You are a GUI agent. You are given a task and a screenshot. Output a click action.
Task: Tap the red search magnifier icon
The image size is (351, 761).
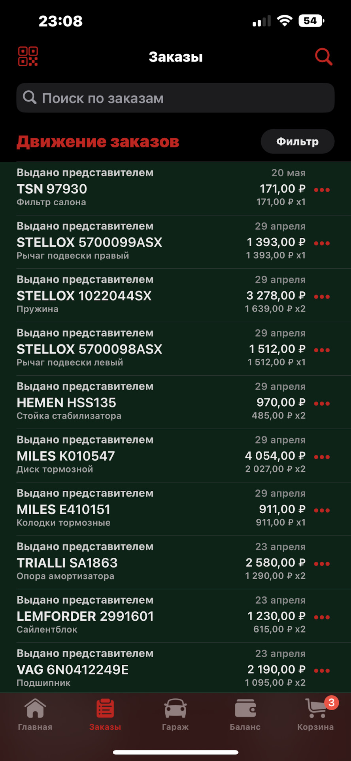point(323,57)
